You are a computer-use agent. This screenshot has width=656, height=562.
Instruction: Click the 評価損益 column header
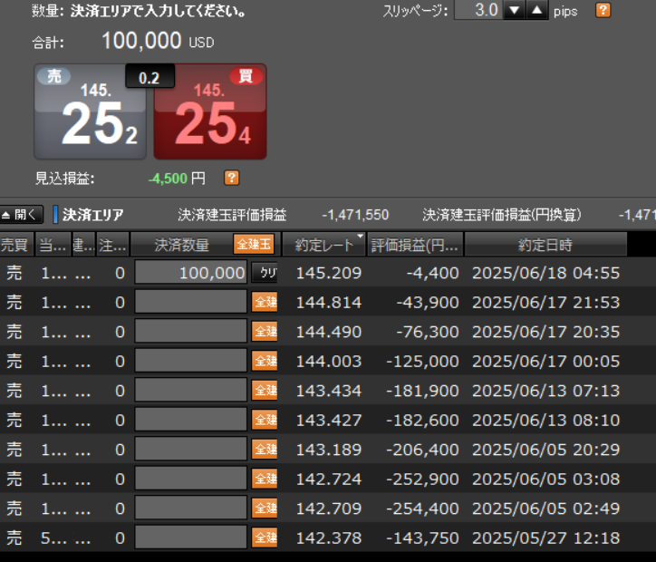click(x=416, y=245)
